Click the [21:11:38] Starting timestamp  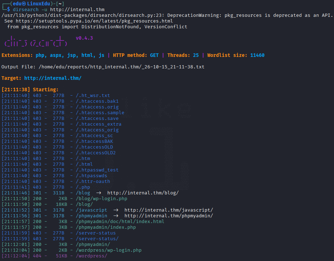pyautogui.click(x=16, y=90)
